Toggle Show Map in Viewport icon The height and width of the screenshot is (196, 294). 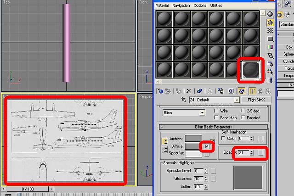[242, 91]
